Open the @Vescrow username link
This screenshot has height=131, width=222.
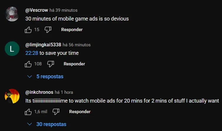point(36,10)
